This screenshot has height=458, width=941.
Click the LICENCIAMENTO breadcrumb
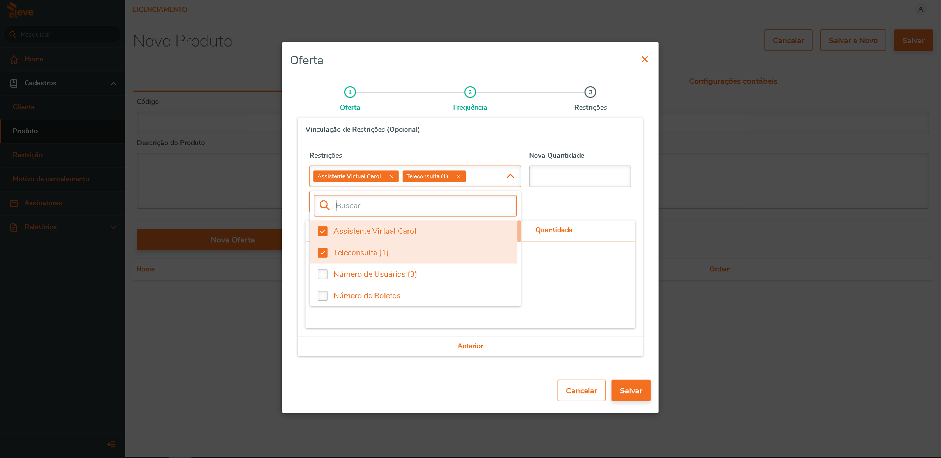160,9
